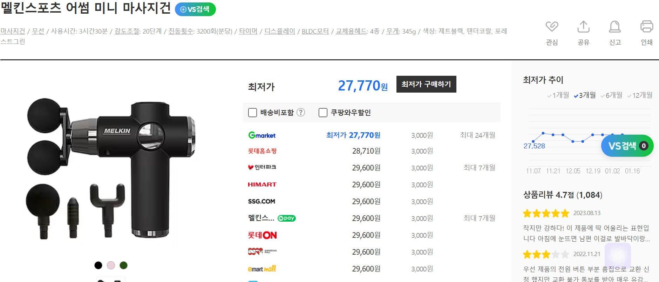Click the 멜킨스 Npay seller entry

coord(272,218)
